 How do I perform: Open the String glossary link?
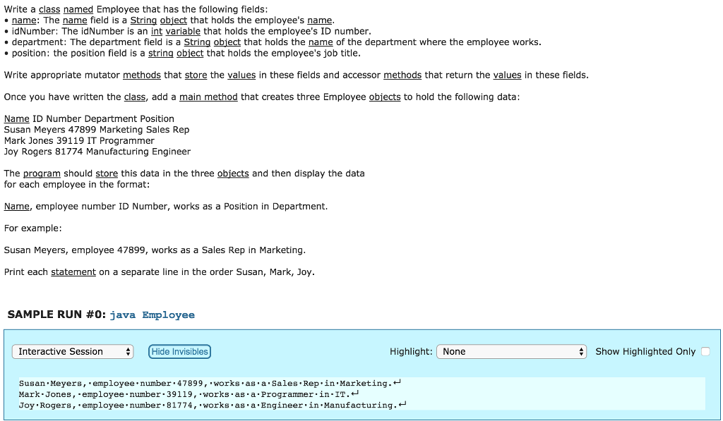pyautogui.click(x=142, y=20)
